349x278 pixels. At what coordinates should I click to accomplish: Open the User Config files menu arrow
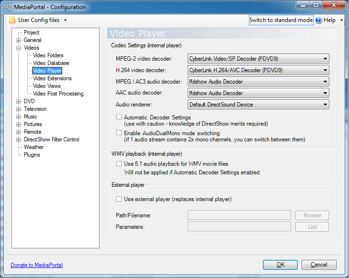pos(65,20)
